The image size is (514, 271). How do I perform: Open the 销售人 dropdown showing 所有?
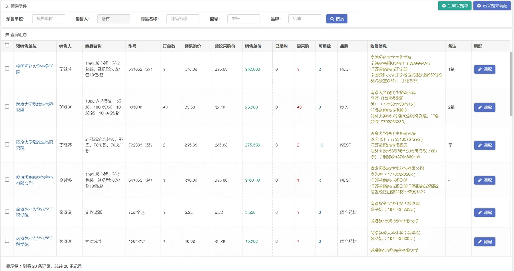pyautogui.click(x=113, y=19)
